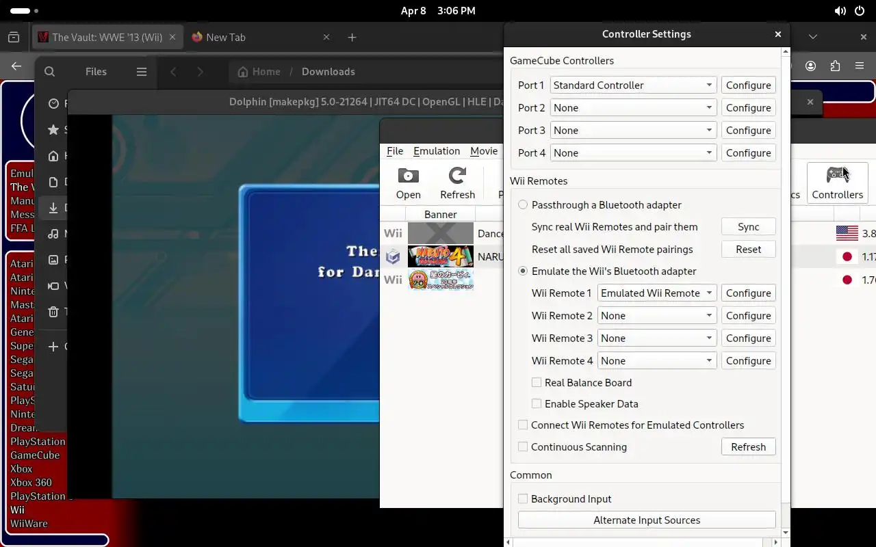Click the Sync button
This screenshot has width=876, height=547.
pyautogui.click(x=749, y=226)
